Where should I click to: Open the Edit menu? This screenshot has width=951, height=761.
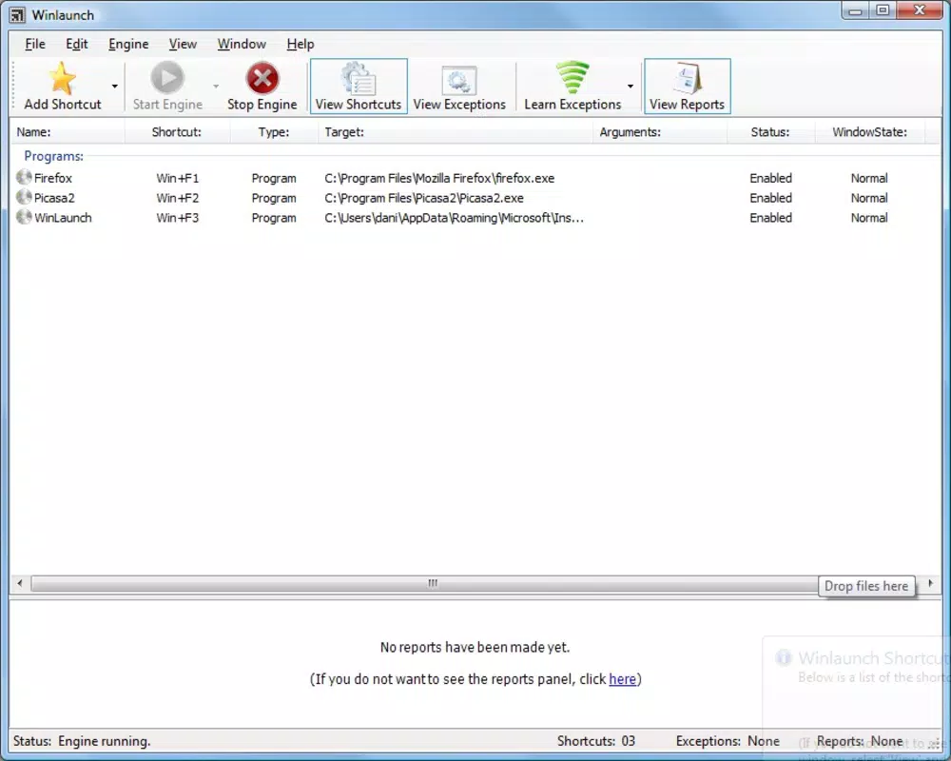point(77,44)
